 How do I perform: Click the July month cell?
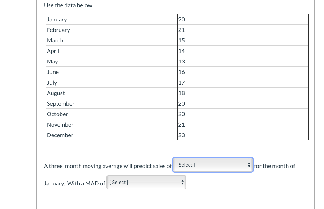52,83
